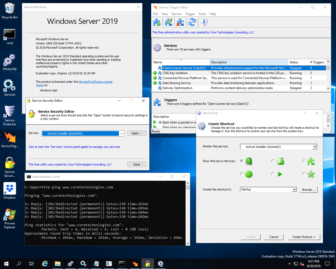This screenshot has width=336, height=269.
Task: Select the green bell tray icon option
Action: pos(273,161)
